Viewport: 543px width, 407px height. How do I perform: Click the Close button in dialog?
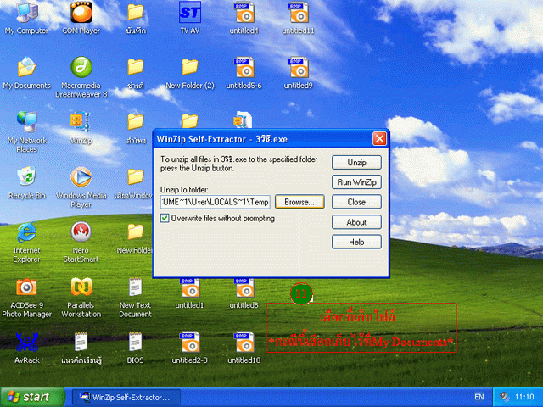[356, 202]
